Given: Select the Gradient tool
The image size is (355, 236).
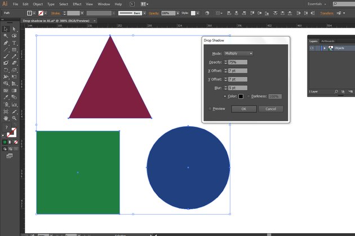Looking at the screenshot, I should [14, 91].
